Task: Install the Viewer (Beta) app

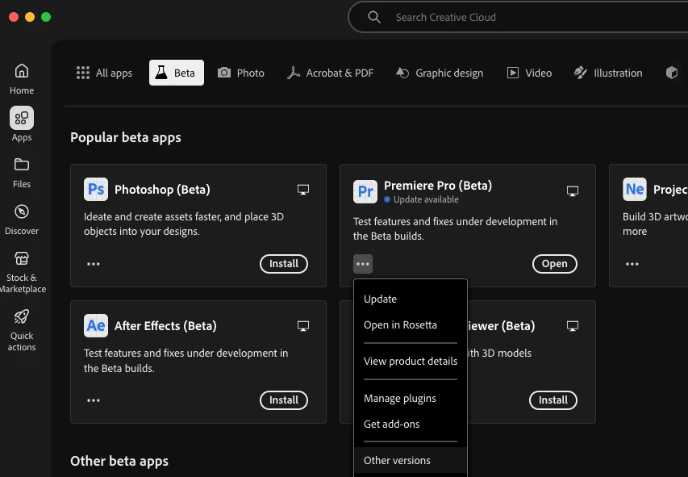Action: [553, 400]
